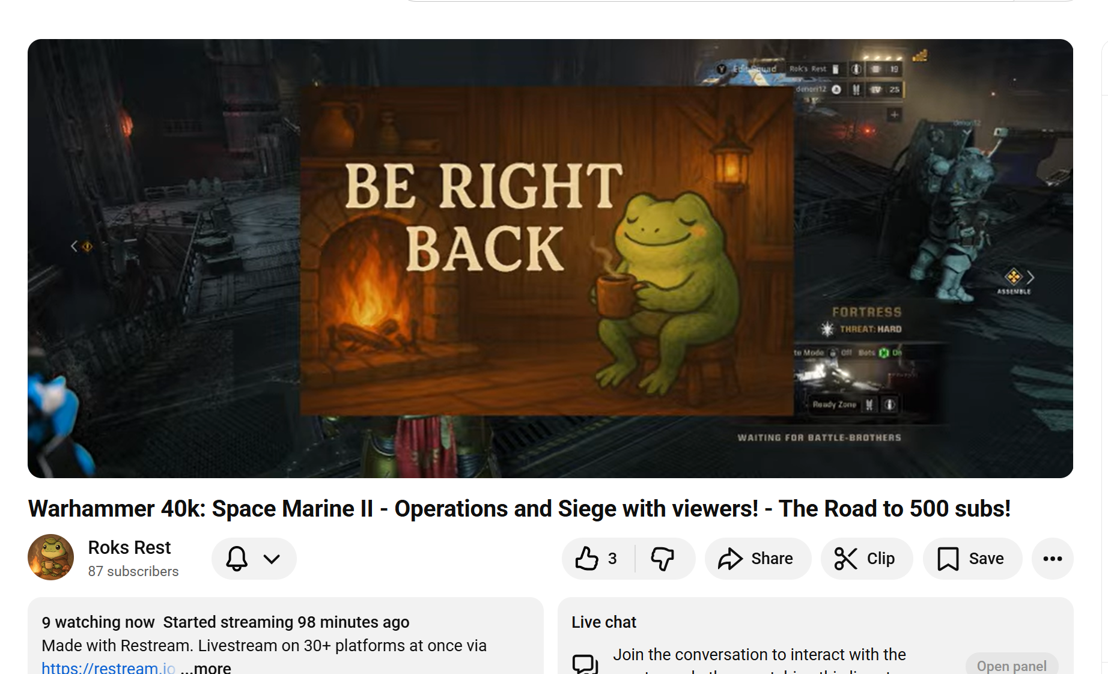Go to the Roks Rest channel name
The image size is (1108, 674).
[129, 547]
